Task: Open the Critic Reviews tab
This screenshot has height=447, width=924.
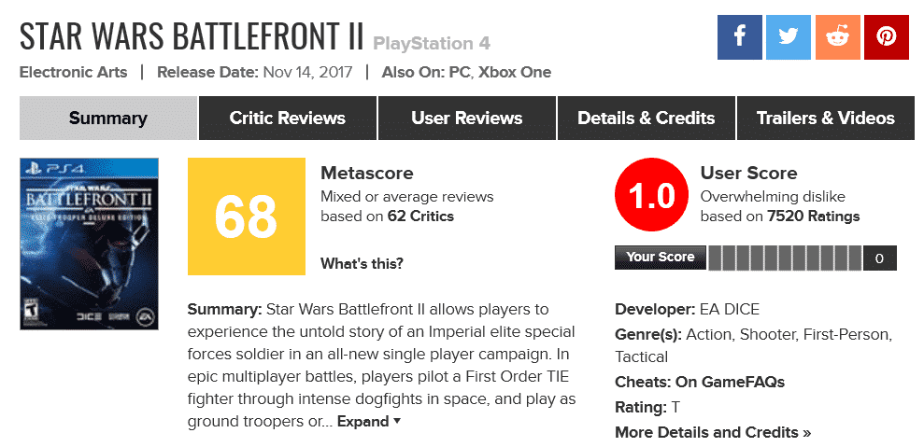Action: 287,119
